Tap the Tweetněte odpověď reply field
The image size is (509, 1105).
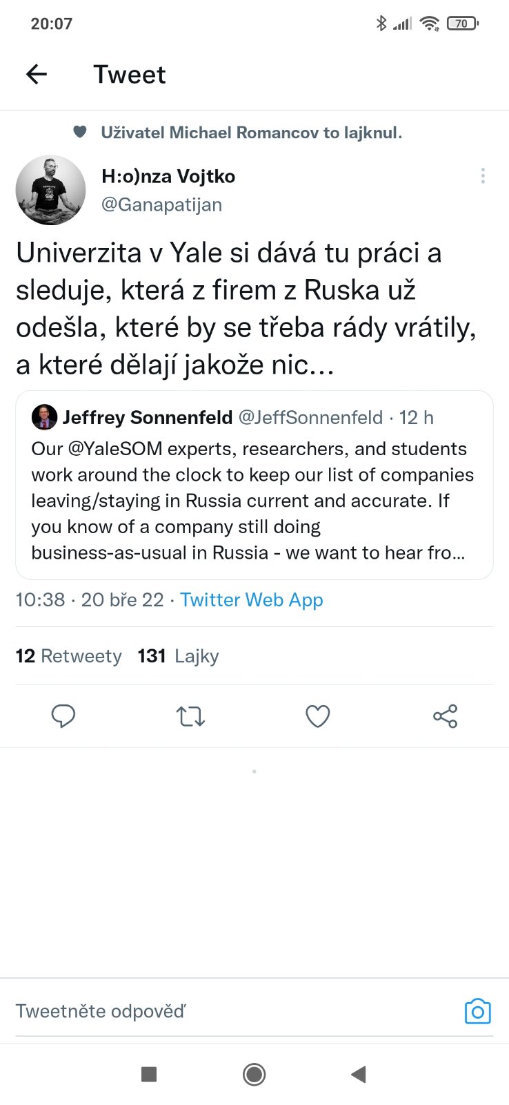click(x=207, y=1011)
